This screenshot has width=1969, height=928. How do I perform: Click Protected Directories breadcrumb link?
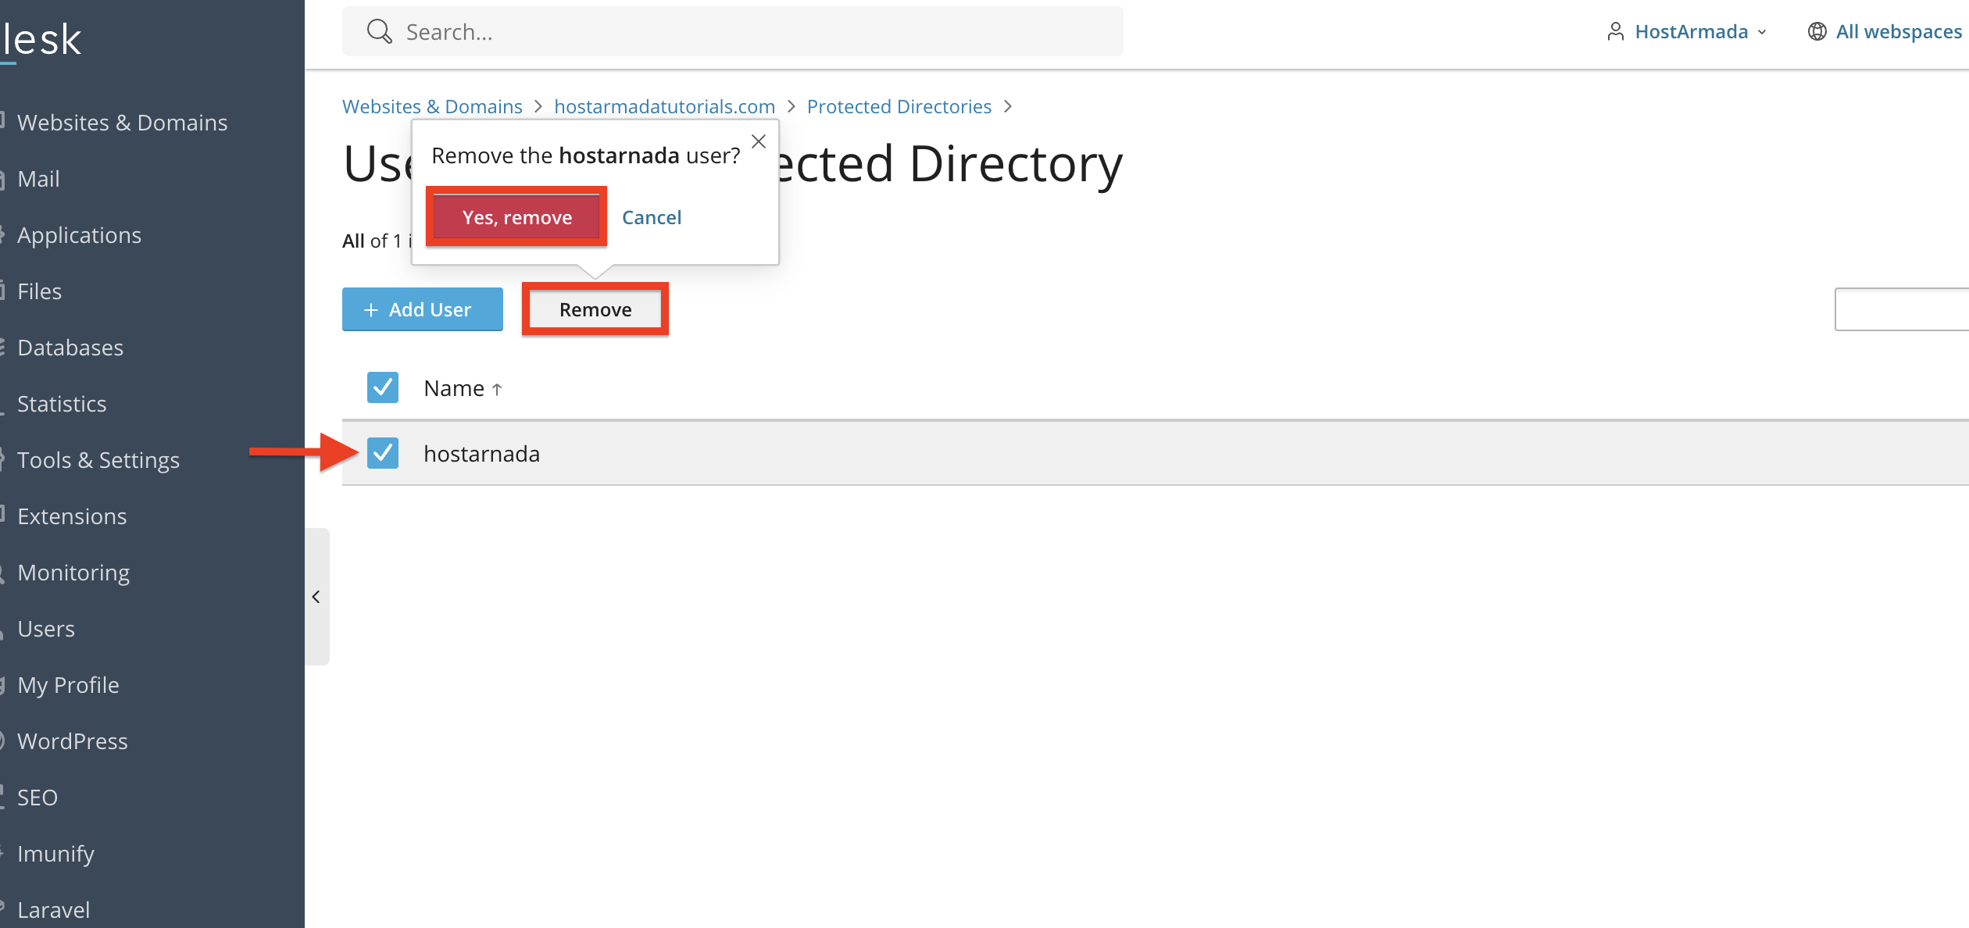(899, 106)
